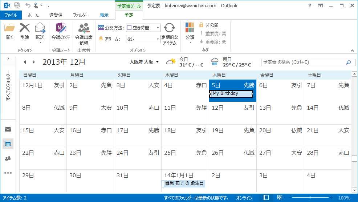Open ribbon display options icon
Viewport: 358px width, 202px height.
pos(321,5)
